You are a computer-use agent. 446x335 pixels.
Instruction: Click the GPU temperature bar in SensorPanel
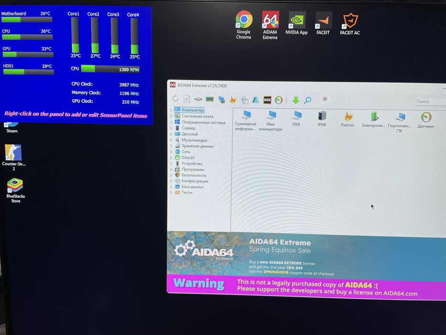28,55
